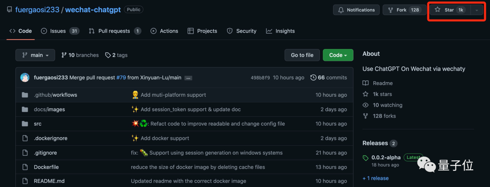Open commit hash 498b8f9
The width and height of the screenshot is (490, 187).
click(260, 78)
